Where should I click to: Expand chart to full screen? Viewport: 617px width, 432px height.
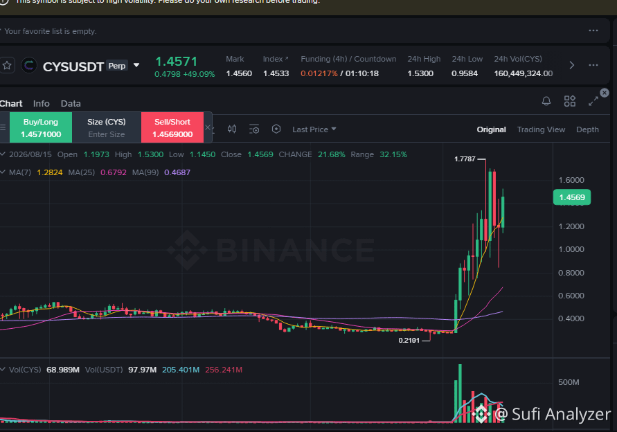593,101
